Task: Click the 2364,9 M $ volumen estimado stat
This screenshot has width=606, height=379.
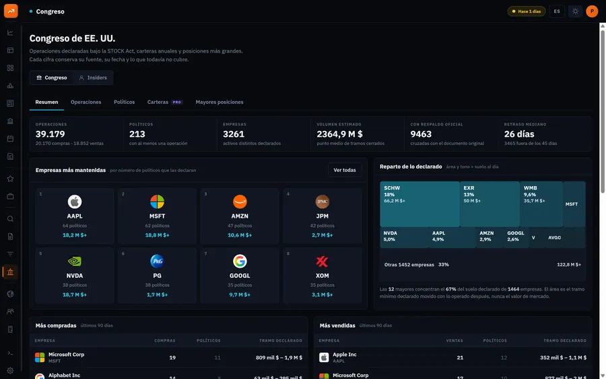Action: 358,134
